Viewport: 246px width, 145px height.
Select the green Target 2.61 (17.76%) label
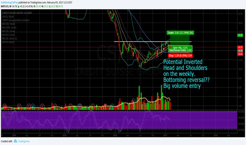(x=180, y=33)
